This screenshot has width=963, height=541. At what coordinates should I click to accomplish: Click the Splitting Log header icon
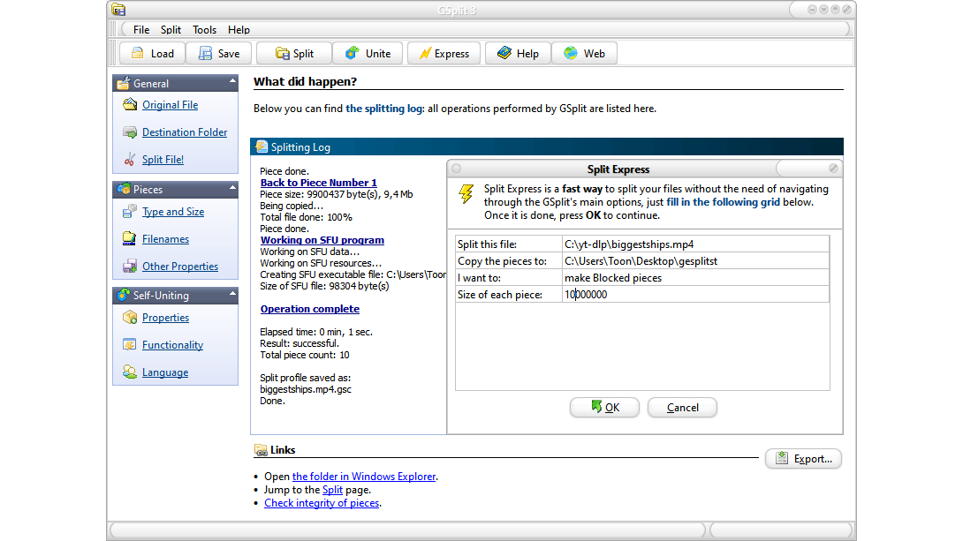(x=262, y=146)
